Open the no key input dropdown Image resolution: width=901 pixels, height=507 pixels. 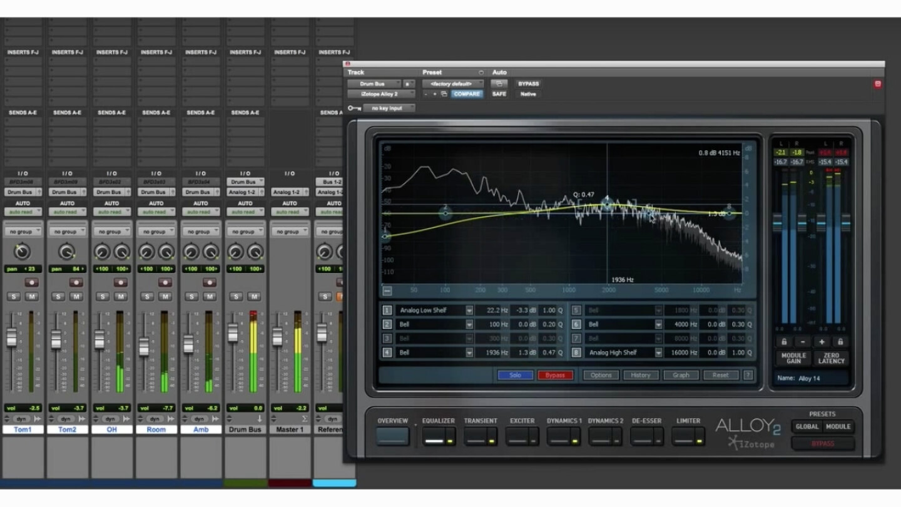[x=390, y=108]
